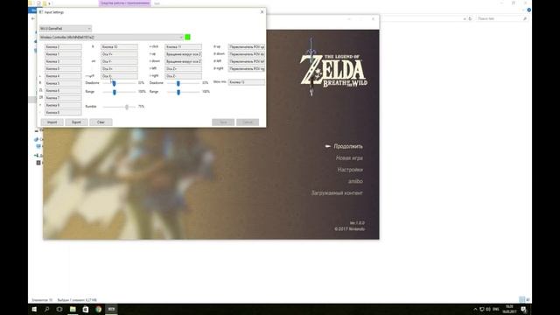Switch File Explorer to details view icon

tap(521, 300)
